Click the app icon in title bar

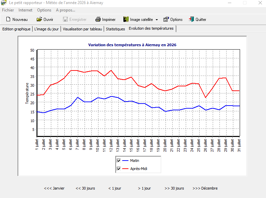pos(4,3)
